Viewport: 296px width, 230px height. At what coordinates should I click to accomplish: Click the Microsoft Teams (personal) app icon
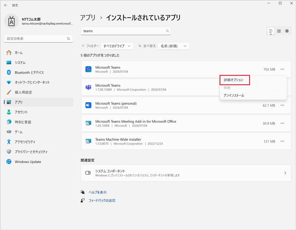click(88, 105)
